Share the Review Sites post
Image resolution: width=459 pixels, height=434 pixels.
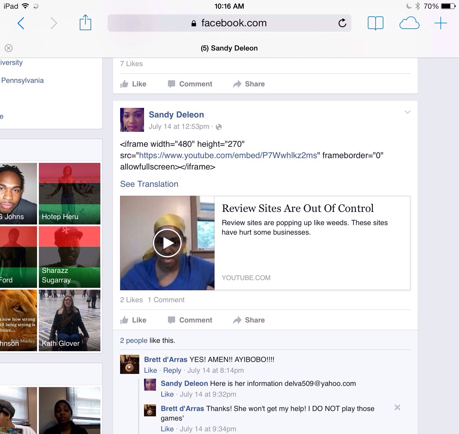point(249,320)
